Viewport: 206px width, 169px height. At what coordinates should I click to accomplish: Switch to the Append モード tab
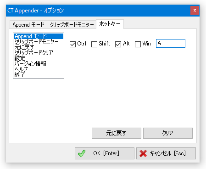[28, 25]
